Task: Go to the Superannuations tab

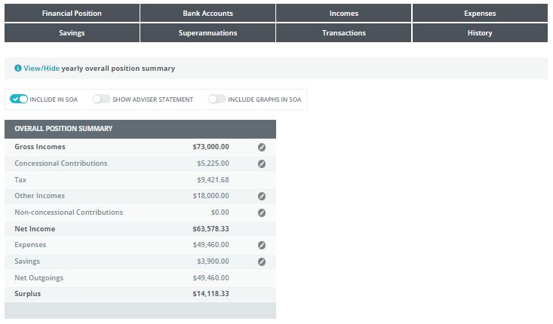Action: (207, 32)
